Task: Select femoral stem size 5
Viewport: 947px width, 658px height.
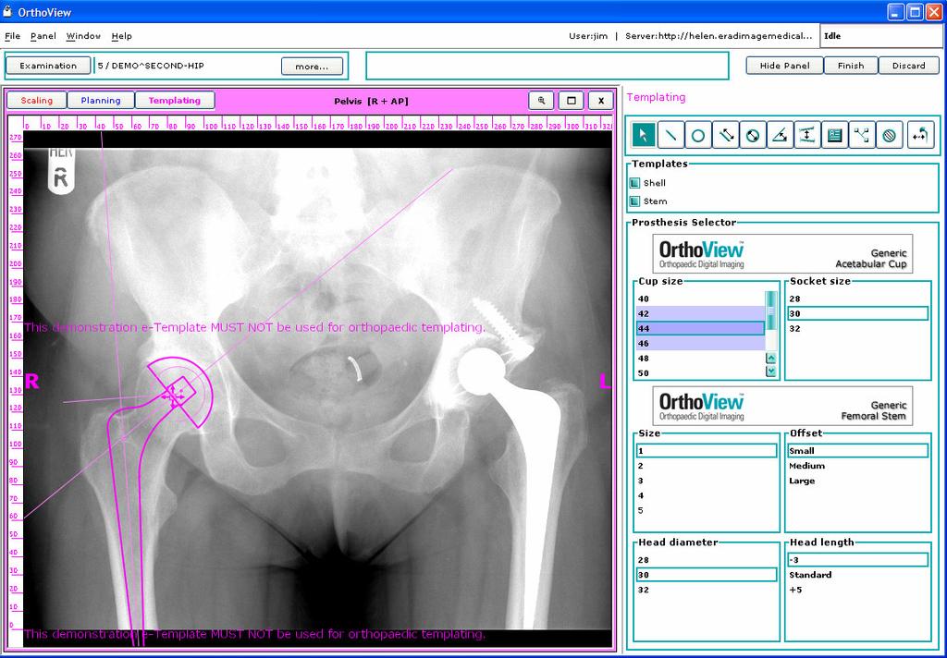Action: (707, 511)
